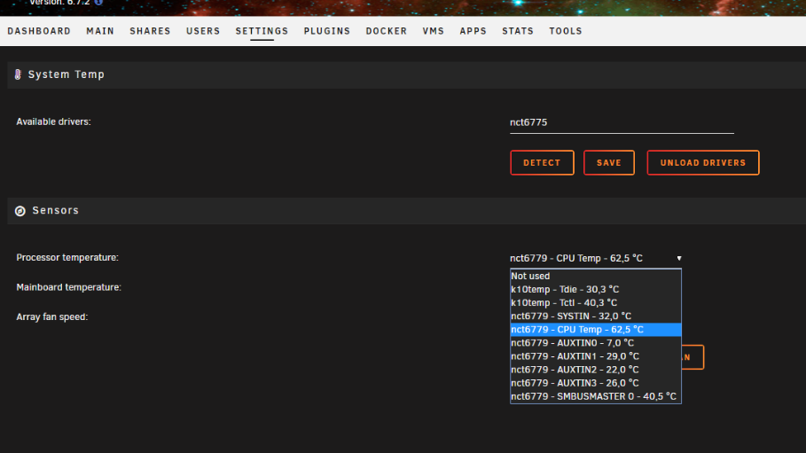
Task: Collapse the Processor temperature dropdown
Action: pyautogui.click(x=596, y=258)
